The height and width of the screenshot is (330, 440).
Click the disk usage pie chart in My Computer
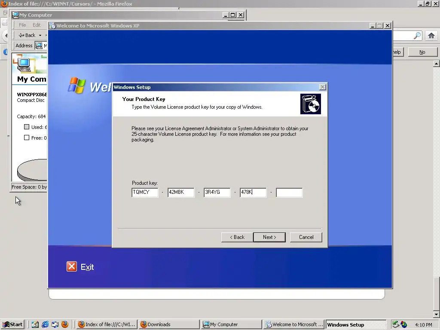tap(32, 170)
